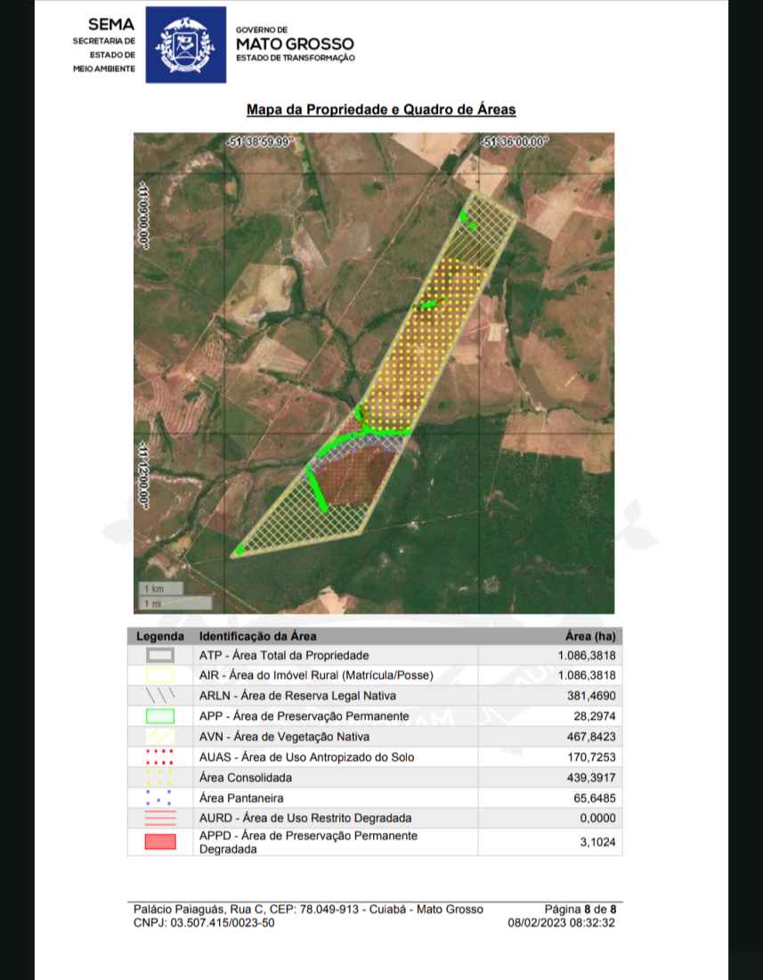Click the "ESTADO DE TRANSFORMAÇÃO" slogan
The height and width of the screenshot is (980, 763).
(x=296, y=58)
